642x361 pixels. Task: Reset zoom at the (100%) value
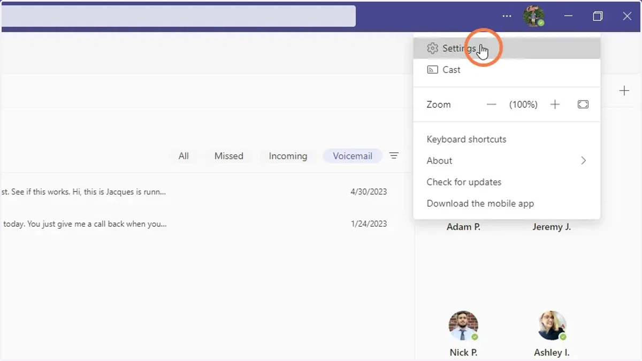click(x=523, y=104)
